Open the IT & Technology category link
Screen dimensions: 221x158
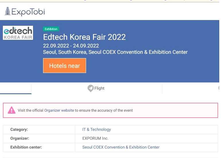coord(96,129)
